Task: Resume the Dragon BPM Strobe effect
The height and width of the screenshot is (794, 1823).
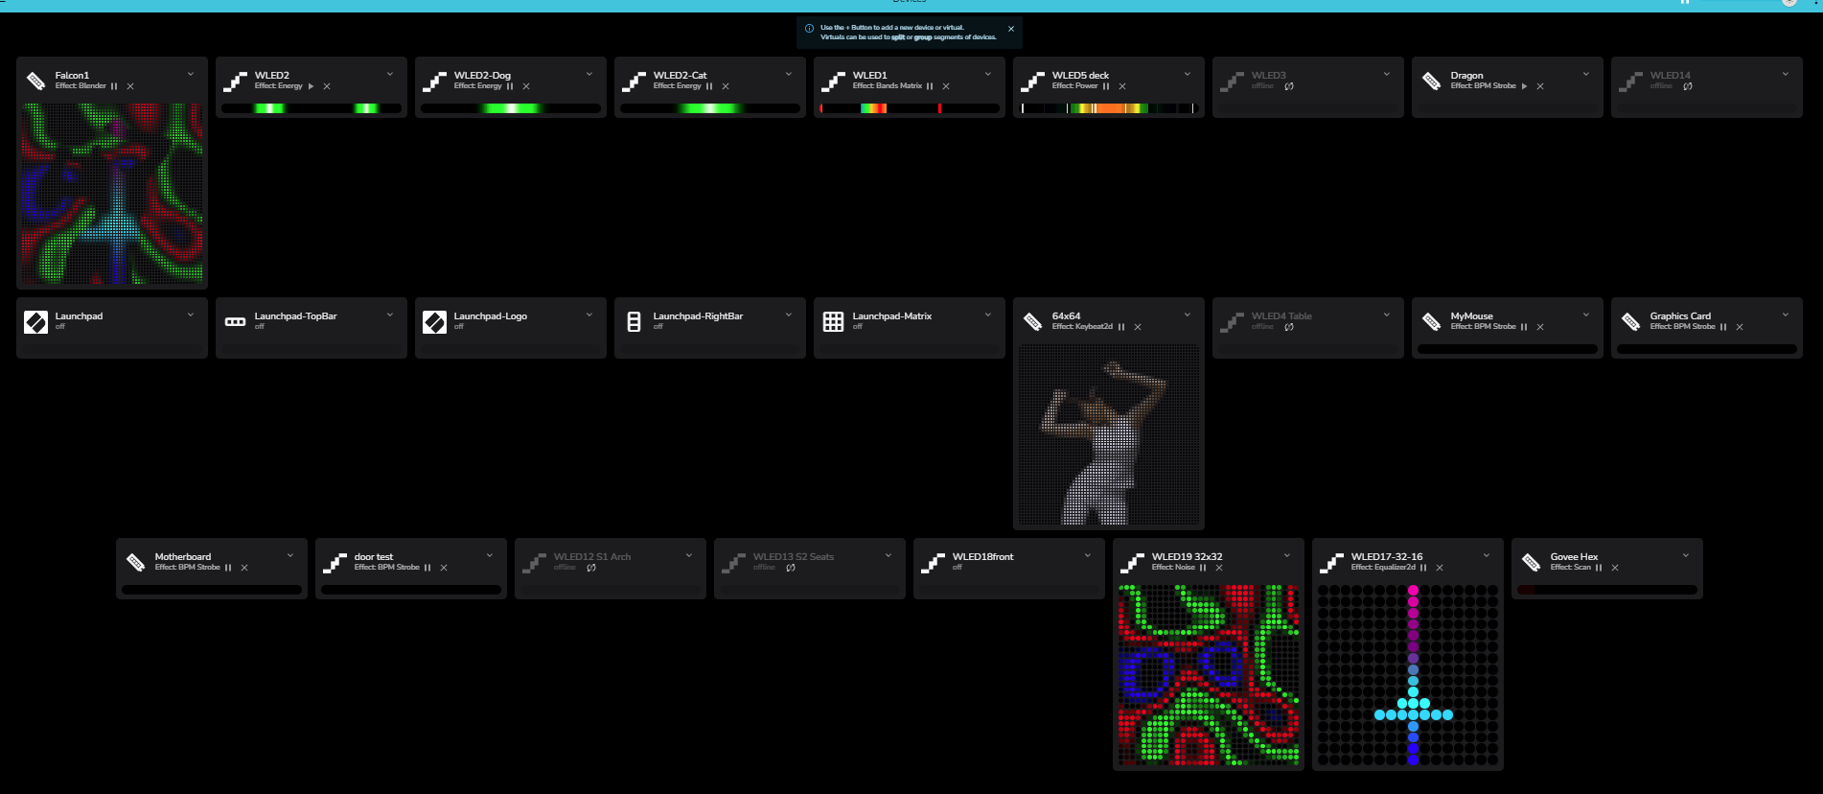Action: pyautogui.click(x=1525, y=86)
